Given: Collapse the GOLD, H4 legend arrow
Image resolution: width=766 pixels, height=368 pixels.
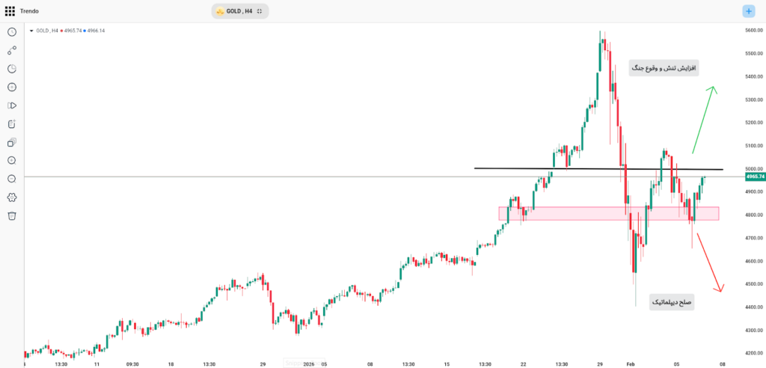Looking at the screenshot, I should (31, 31).
